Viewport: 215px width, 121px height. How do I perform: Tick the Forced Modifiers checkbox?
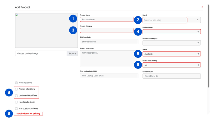(17, 89)
